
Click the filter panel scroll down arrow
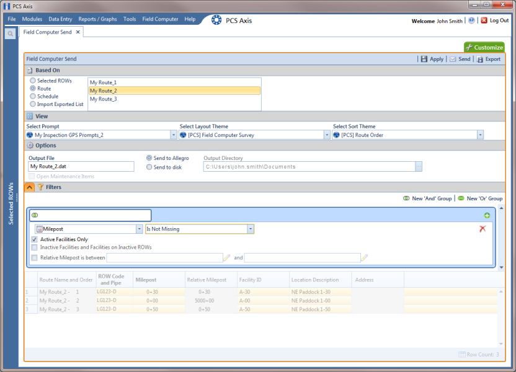pyautogui.click(x=502, y=267)
